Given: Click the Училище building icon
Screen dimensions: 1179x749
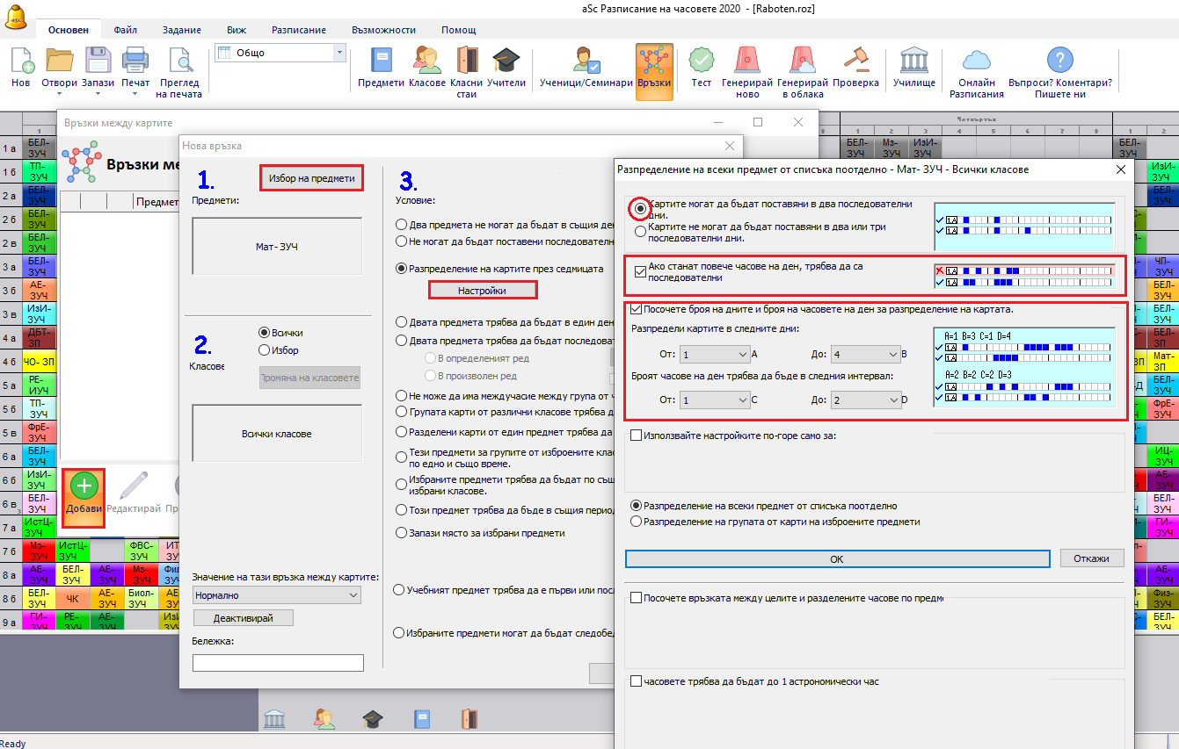Looking at the screenshot, I should click(x=914, y=61).
